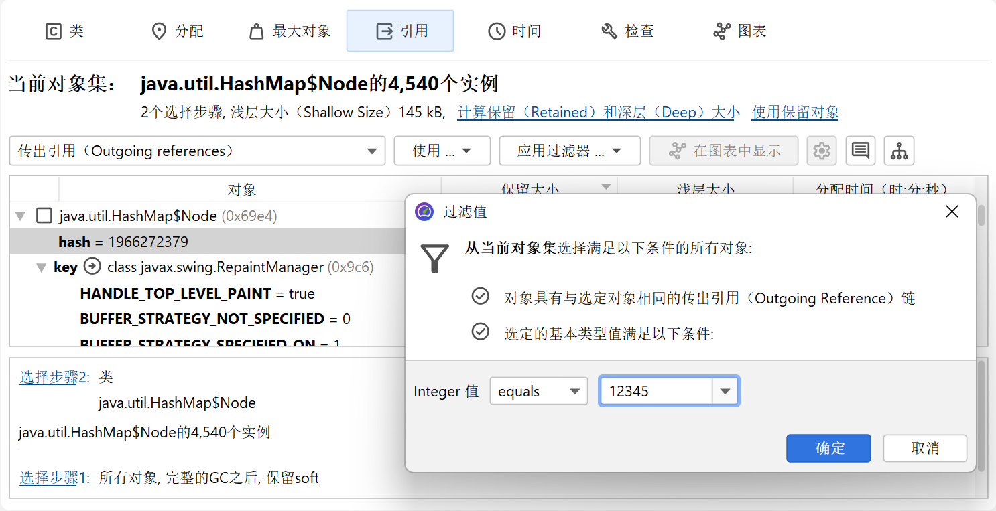Click the class javax.swing.RepaintManager key value

(240, 267)
